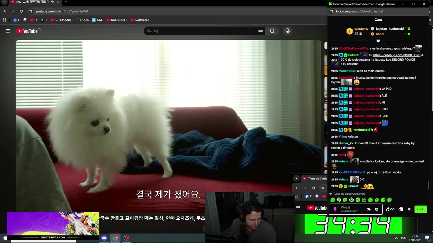Go back in the Timer browser window
433x243 pixels.
tap(297, 188)
